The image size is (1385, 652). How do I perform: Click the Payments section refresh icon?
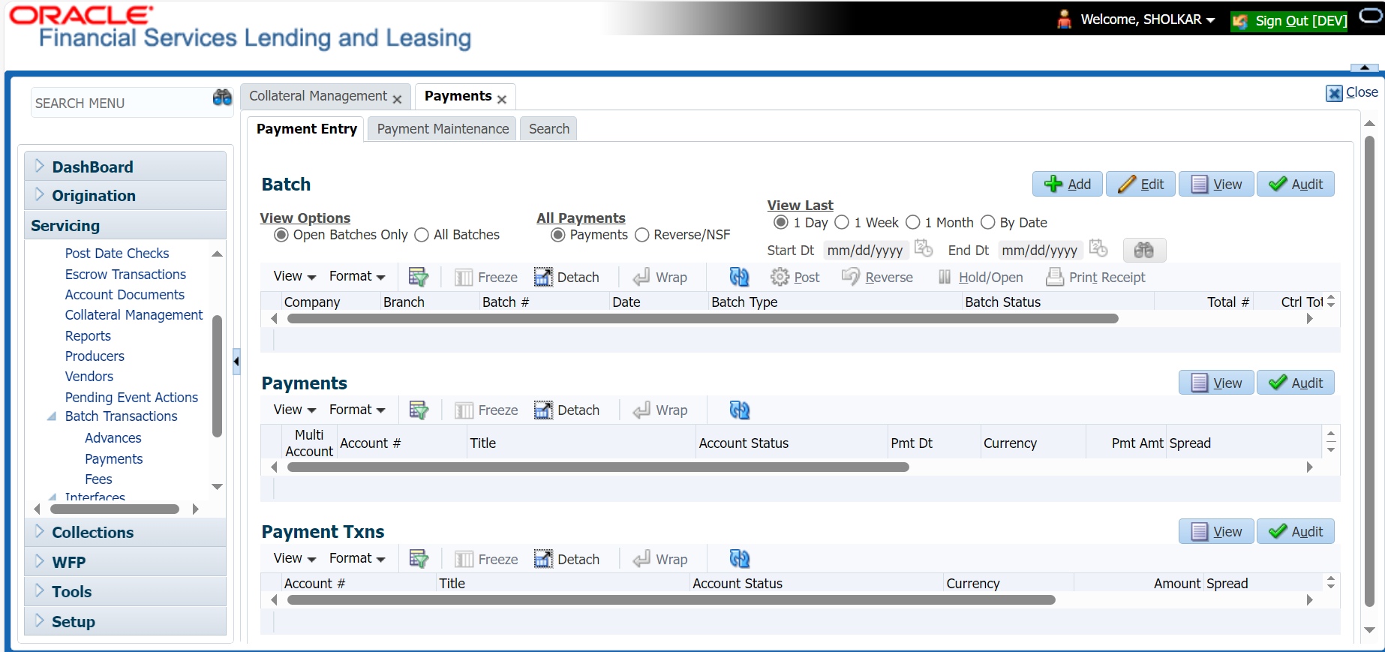pyautogui.click(x=739, y=410)
